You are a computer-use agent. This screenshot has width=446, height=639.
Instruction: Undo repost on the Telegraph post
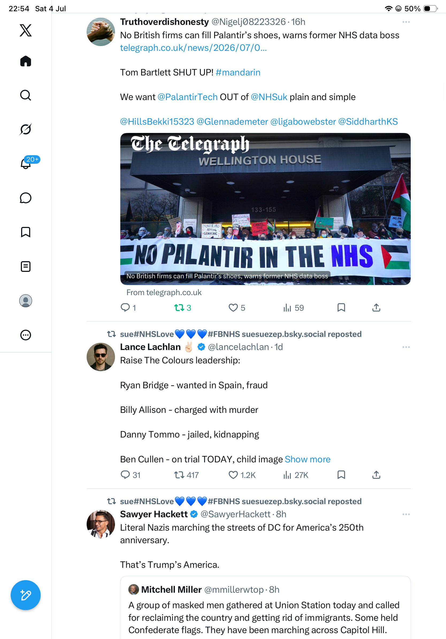click(183, 307)
